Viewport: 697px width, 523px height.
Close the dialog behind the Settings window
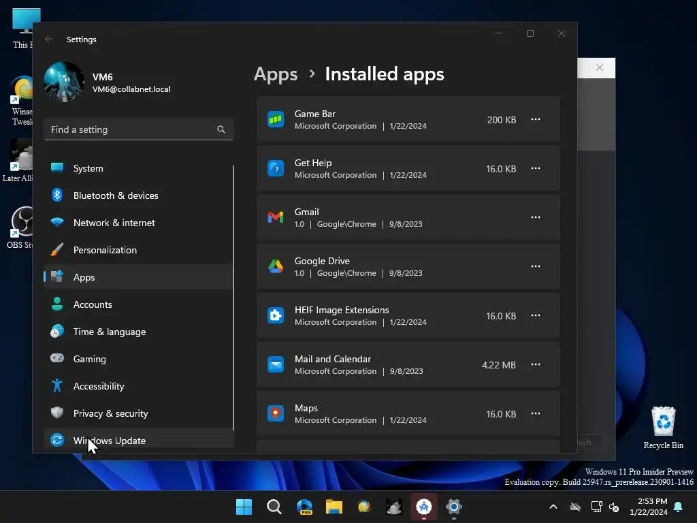[x=599, y=67]
